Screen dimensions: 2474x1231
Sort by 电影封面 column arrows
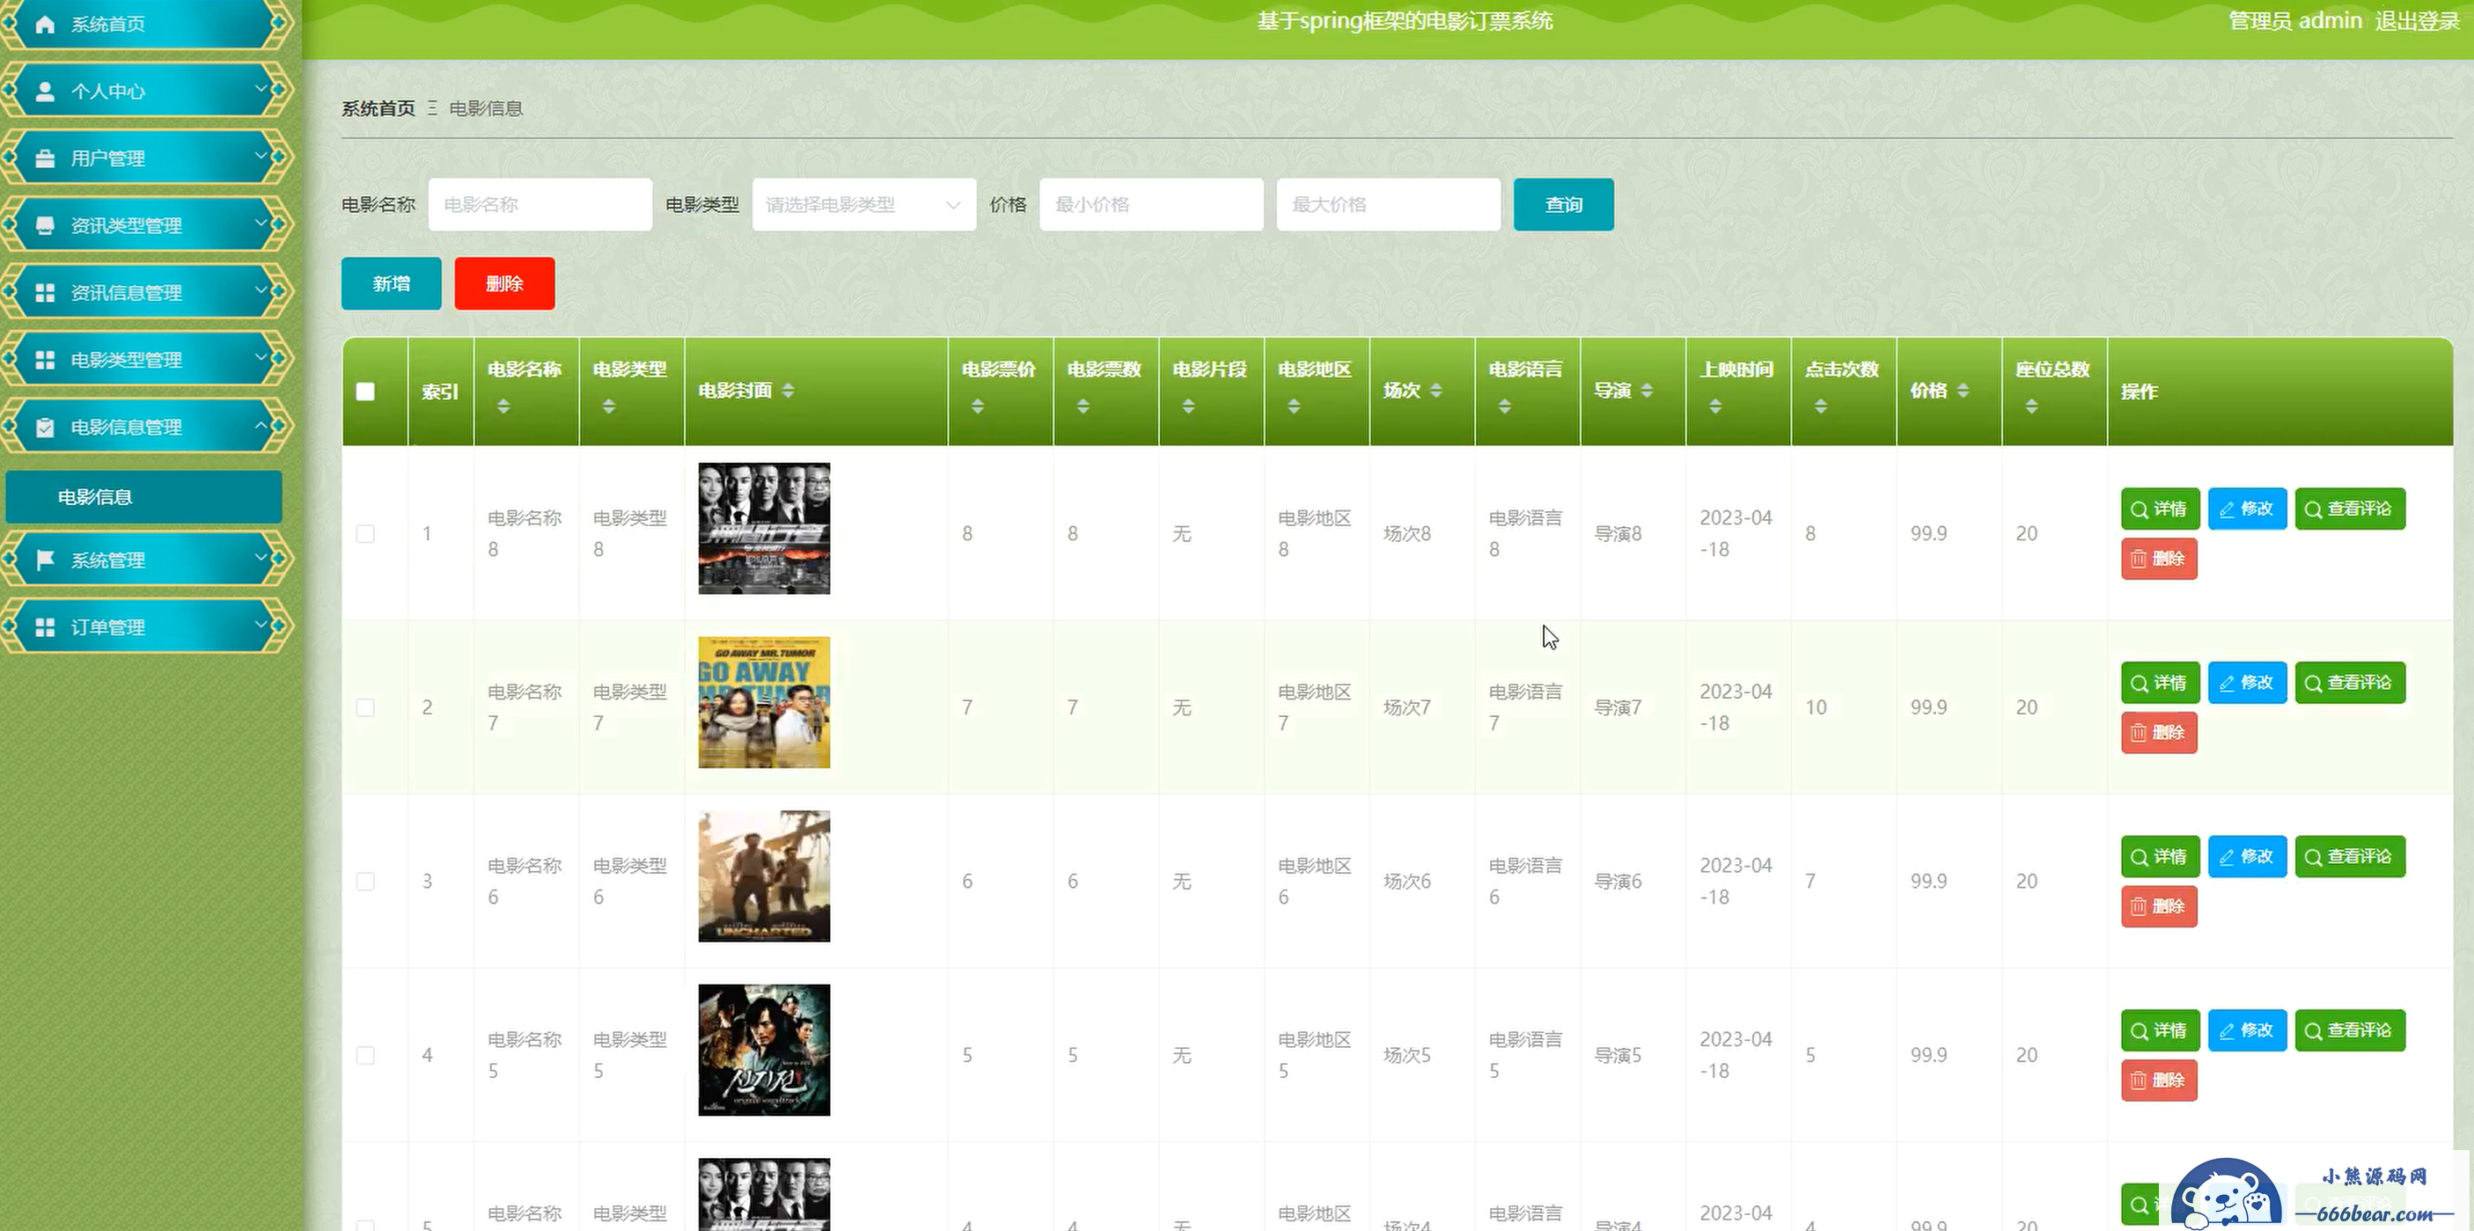coord(789,391)
